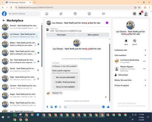The height and width of the screenshot is (122, 152).
Task: Open the Chrome tab search dropdown
Action: point(2,2)
